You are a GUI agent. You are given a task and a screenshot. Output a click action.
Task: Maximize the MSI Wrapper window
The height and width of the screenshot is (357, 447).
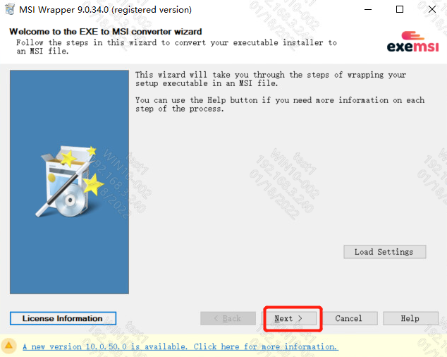[400, 9]
